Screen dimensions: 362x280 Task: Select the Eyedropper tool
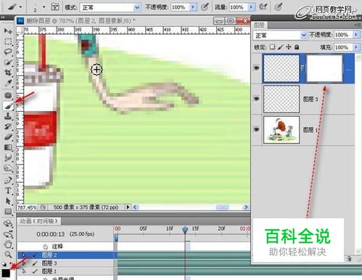pos(8,83)
